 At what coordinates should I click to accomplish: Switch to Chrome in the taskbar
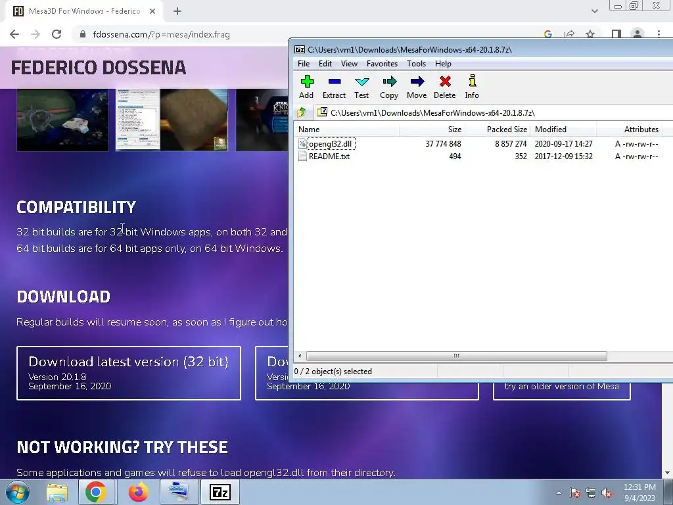tap(95, 492)
